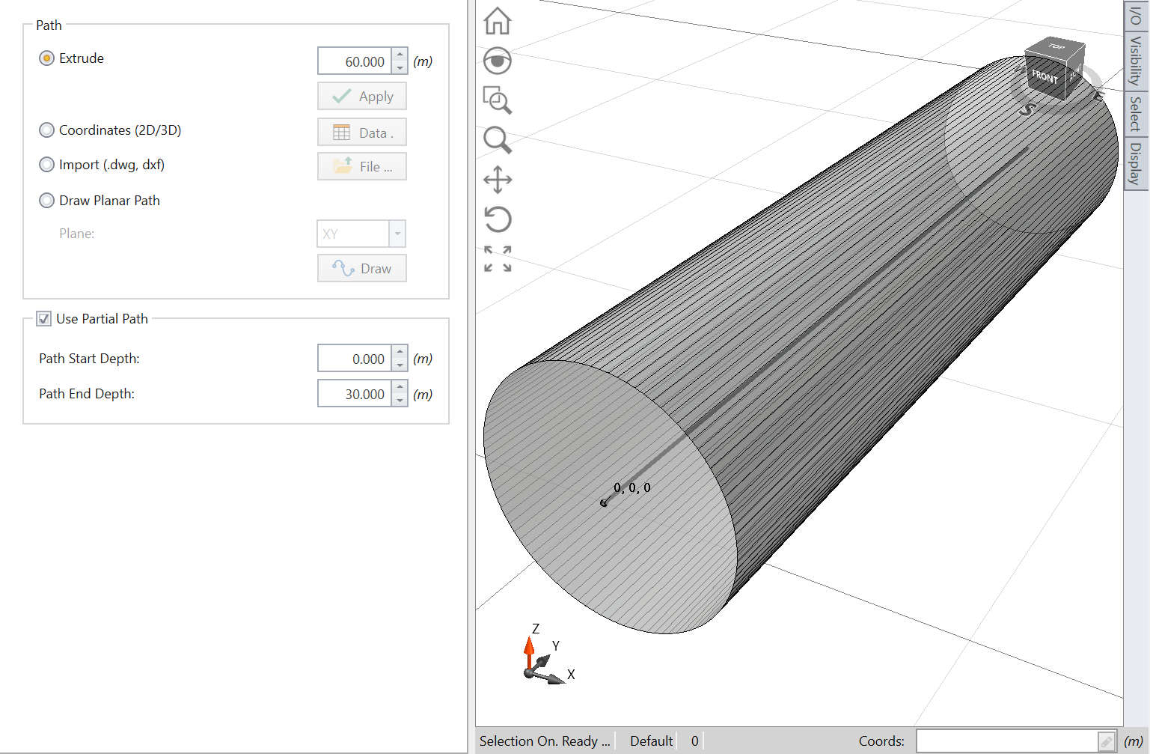Click the FRONT face of view cube
This screenshot has width=1150, height=754.
point(1045,77)
